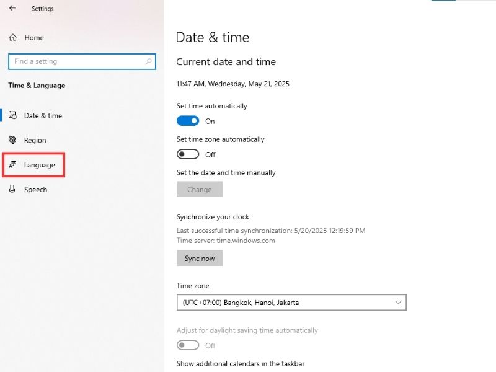Screen dimensions: 496x372
Task: Open the Date & time section
Action: pyautogui.click(x=43, y=116)
